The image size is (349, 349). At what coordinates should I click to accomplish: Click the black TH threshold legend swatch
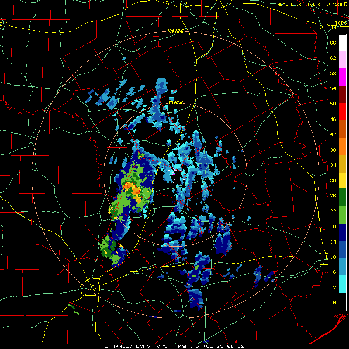[x=342, y=302]
